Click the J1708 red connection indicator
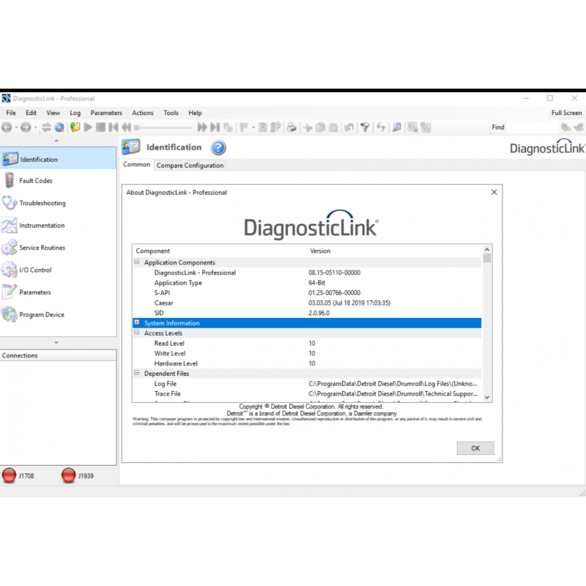This screenshot has width=586, height=586. point(10,476)
